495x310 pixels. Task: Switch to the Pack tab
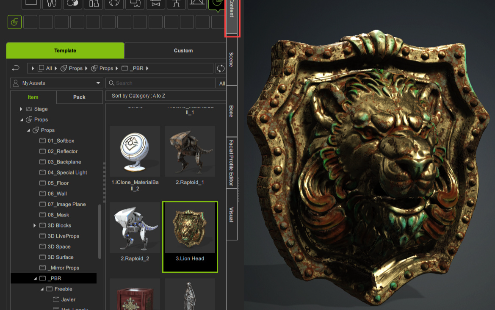pyautogui.click(x=79, y=97)
